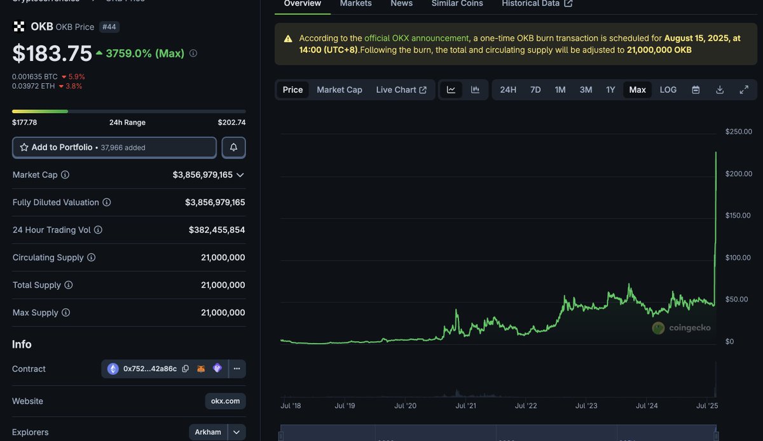Viewport: 763px width, 441px height.
Task: Click Circulating Supply info icon
Action: (x=91, y=257)
